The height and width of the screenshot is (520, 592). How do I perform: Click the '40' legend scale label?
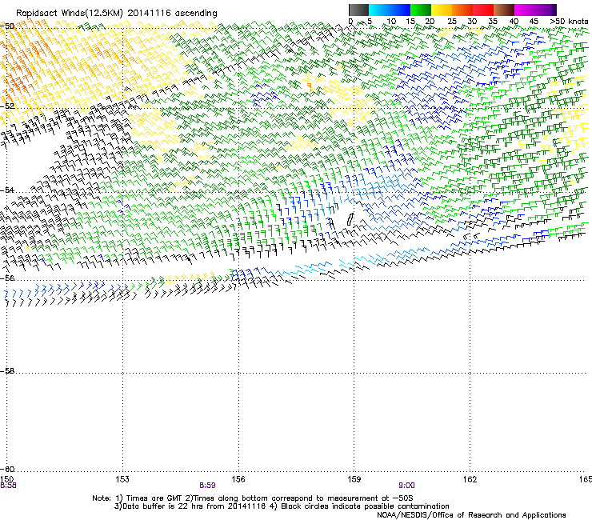point(514,22)
